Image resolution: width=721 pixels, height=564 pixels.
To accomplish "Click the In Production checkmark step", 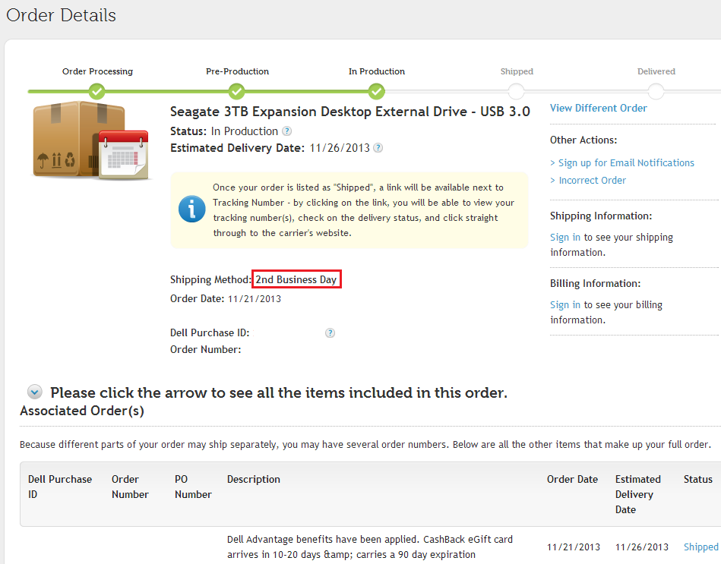I will coord(377,92).
